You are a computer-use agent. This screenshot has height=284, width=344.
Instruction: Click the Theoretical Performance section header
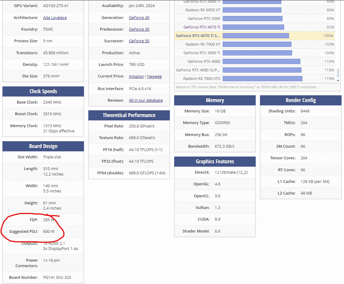pos(129,115)
